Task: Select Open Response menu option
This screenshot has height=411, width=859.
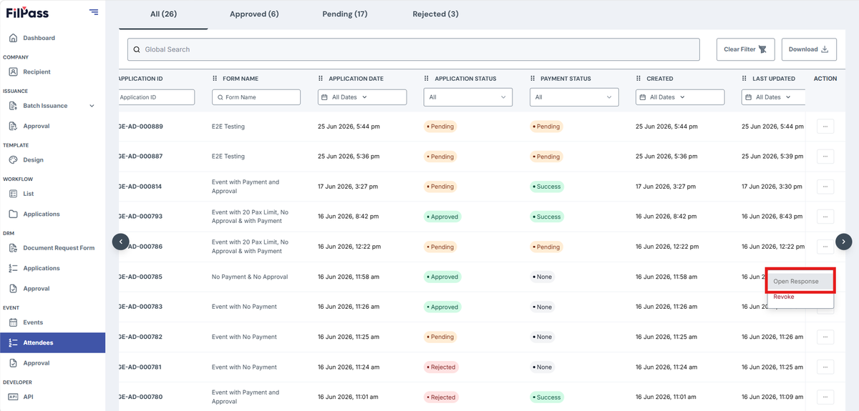Action: [800, 282]
